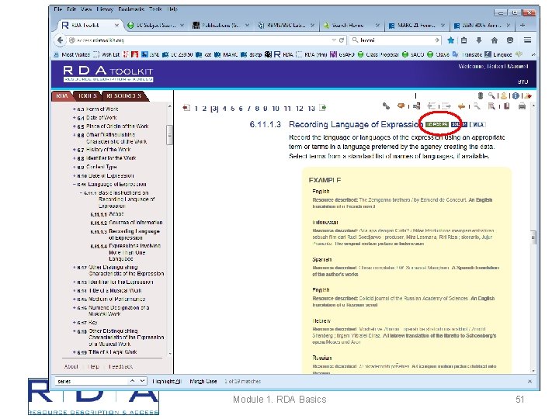Print the page using the printer icon
Viewport: 559px width, 419px height.
522,106
